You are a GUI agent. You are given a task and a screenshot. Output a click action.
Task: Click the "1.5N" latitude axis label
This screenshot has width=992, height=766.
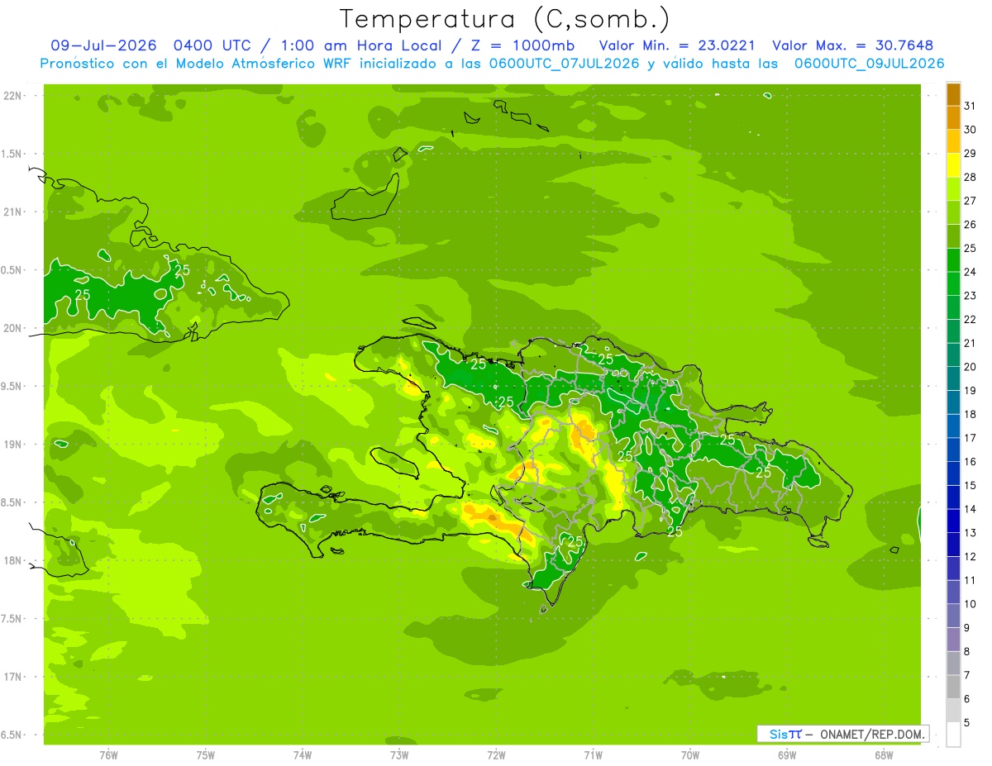[x=12, y=155]
